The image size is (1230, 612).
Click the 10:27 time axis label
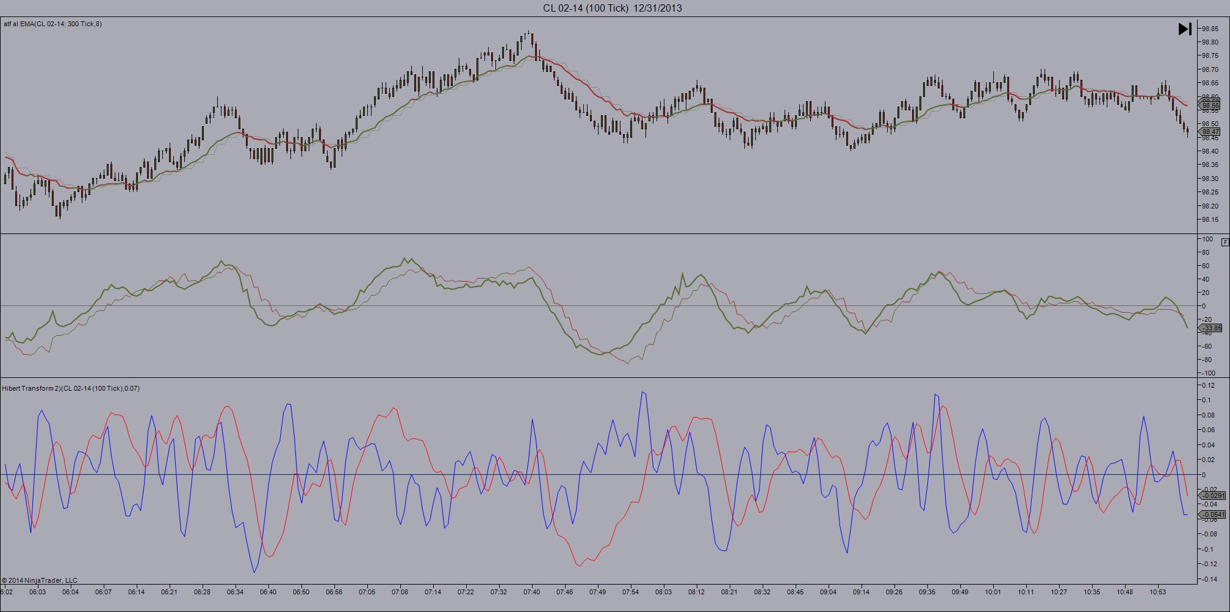pyautogui.click(x=1059, y=592)
